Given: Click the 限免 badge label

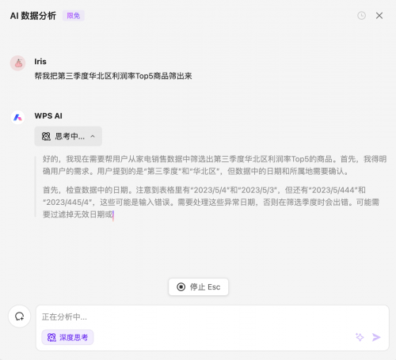Looking at the screenshot, I should 74,16.
